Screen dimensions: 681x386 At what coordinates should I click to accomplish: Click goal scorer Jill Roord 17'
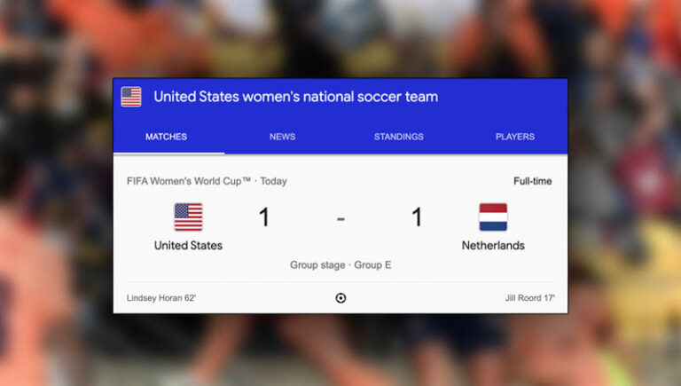[x=530, y=298]
